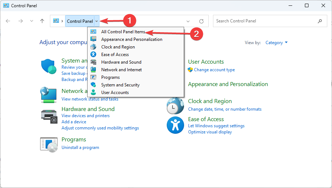The height and width of the screenshot is (188, 332).
Task: Click the Forward navigation arrow
Action: [21, 21]
